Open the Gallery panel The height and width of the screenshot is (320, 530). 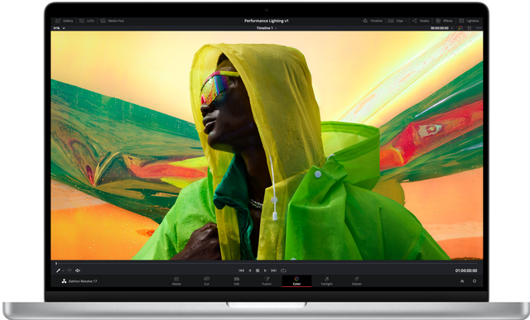point(65,21)
